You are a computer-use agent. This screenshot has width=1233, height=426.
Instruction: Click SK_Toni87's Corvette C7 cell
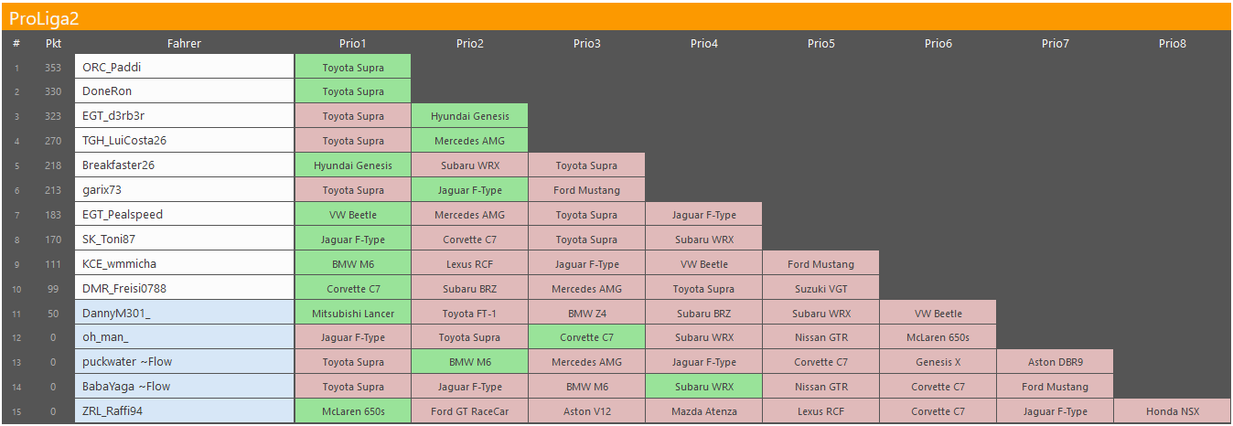[469, 240]
